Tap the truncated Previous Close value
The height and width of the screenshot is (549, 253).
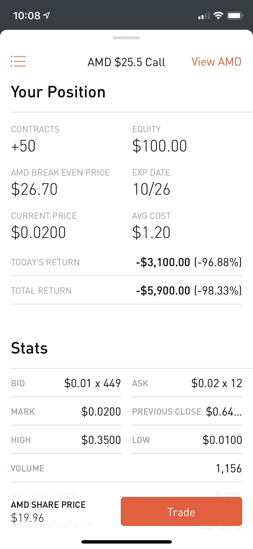pyautogui.click(x=224, y=411)
